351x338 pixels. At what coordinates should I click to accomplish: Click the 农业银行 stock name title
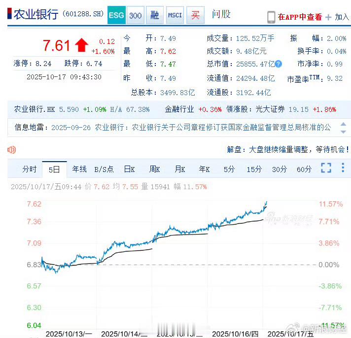click(x=36, y=14)
